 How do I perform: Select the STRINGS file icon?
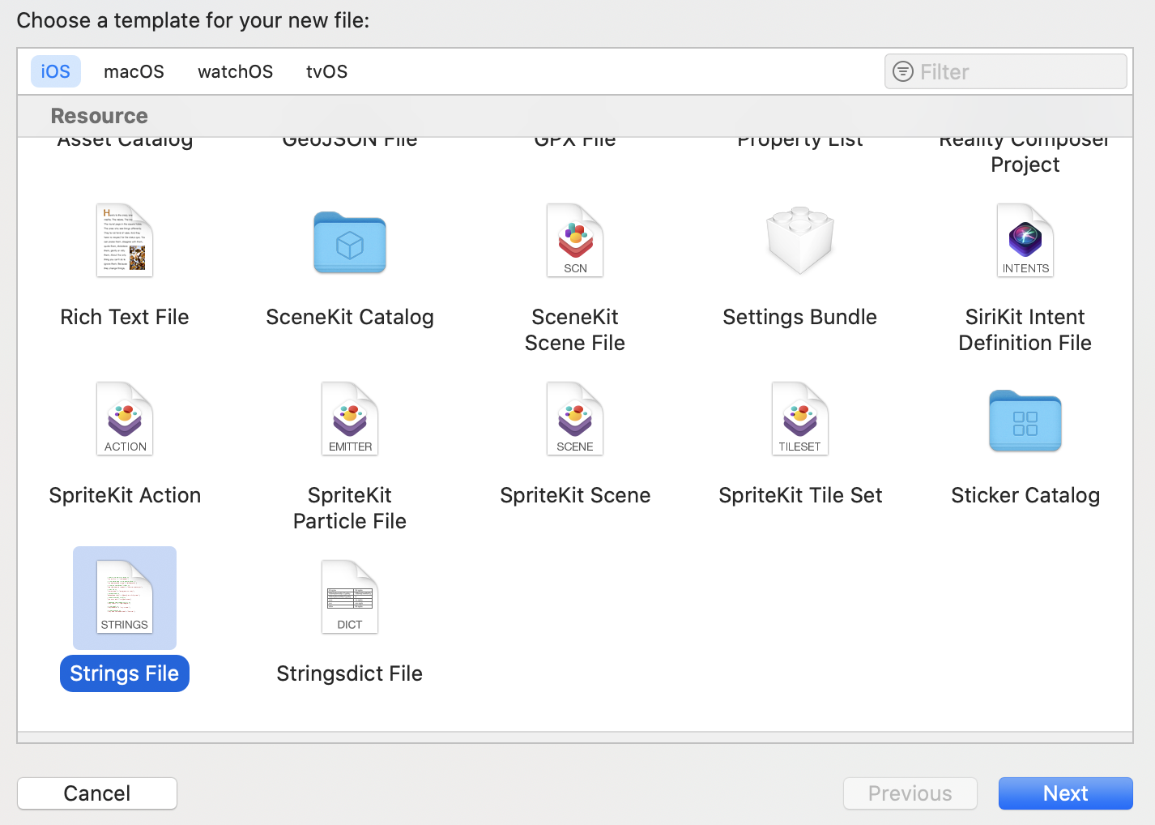point(125,596)
